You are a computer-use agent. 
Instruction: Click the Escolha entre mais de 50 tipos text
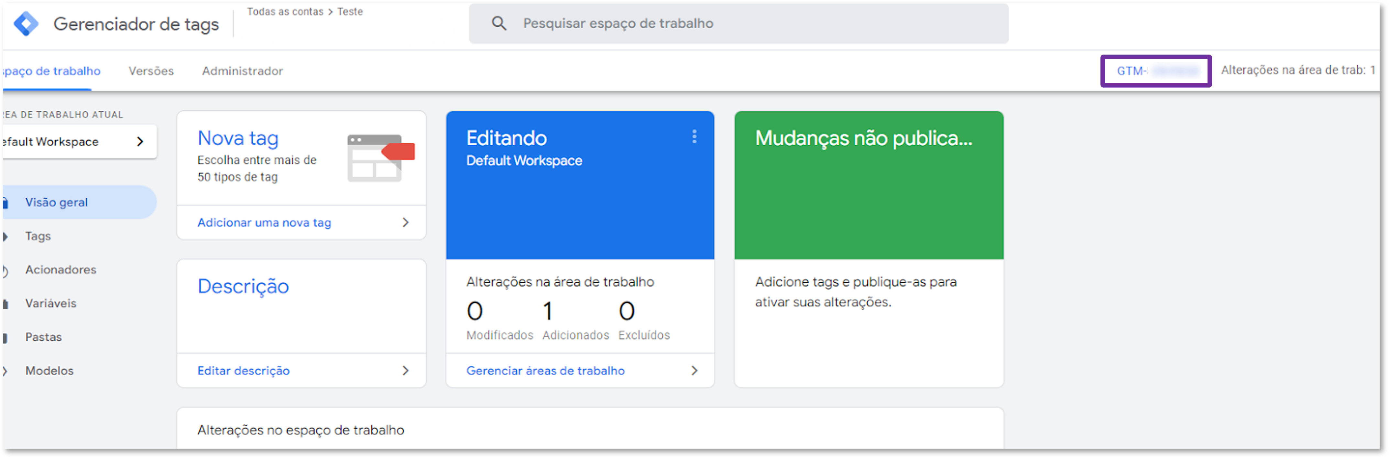tap(257, 169)
